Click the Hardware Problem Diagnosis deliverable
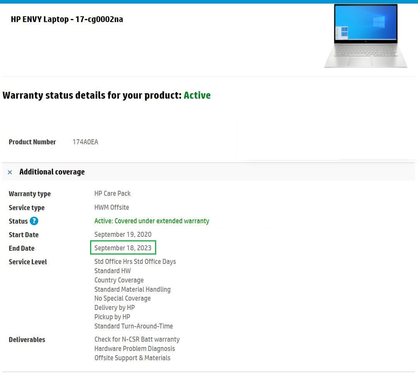Screen dimensions: 418x373 coord(135,349)
